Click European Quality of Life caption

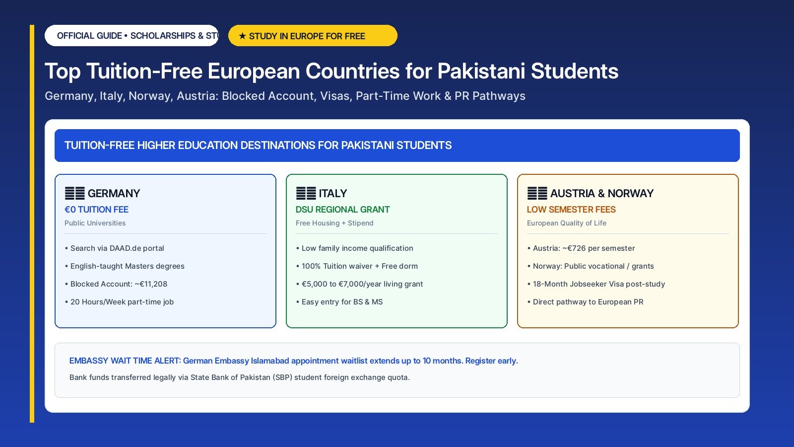(567, 223)
